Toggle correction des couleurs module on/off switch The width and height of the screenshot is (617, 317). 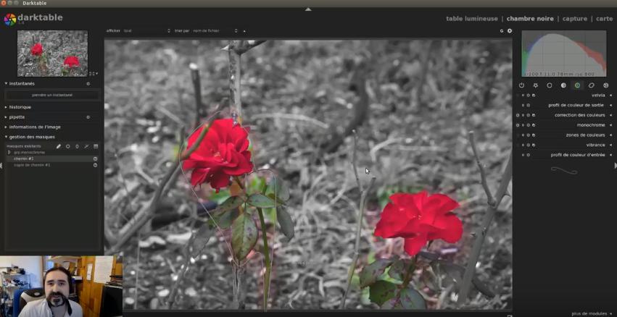pyautogui.click(x=518, y=115)
